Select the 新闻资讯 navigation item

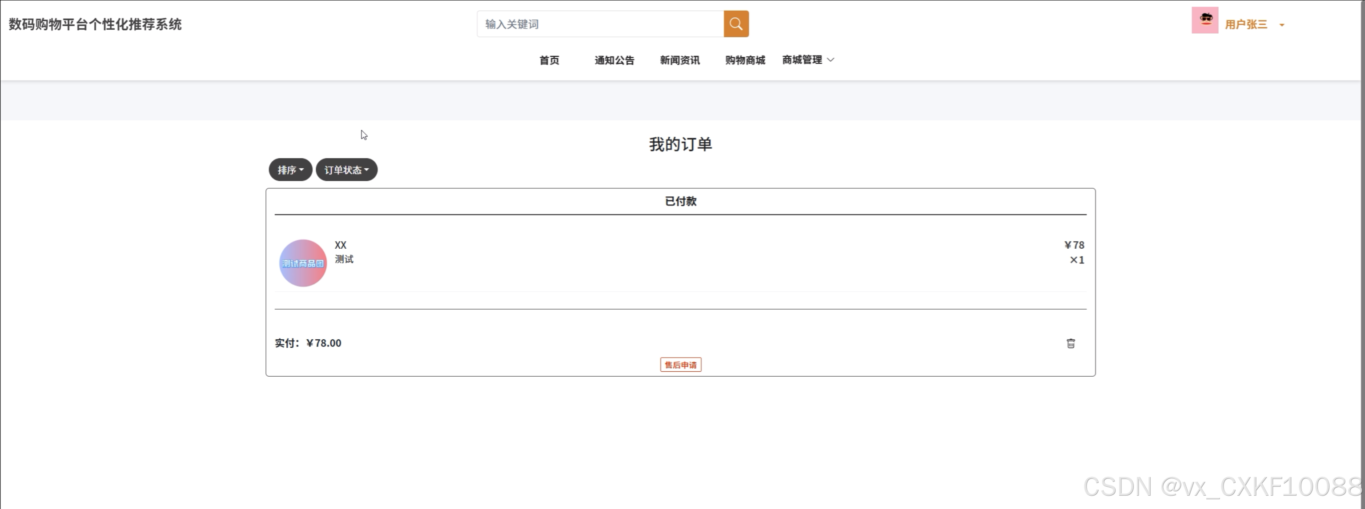[x=679, y=60]
